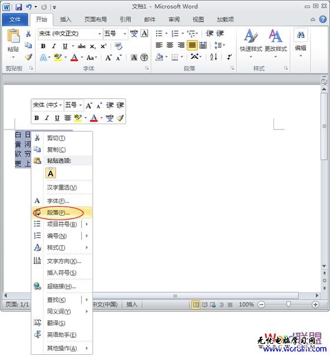Screen dimensions: 330x355
Task: Click the keep text only paste option
Action: (x=51, y=173)
